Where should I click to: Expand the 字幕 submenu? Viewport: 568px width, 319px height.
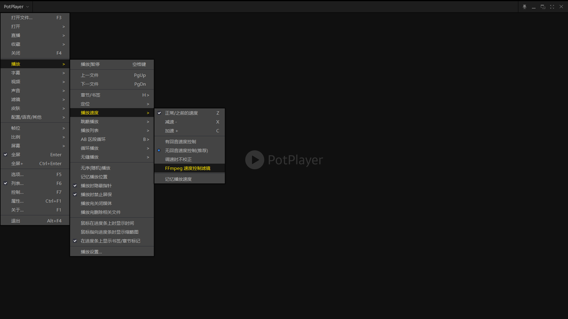35,73
